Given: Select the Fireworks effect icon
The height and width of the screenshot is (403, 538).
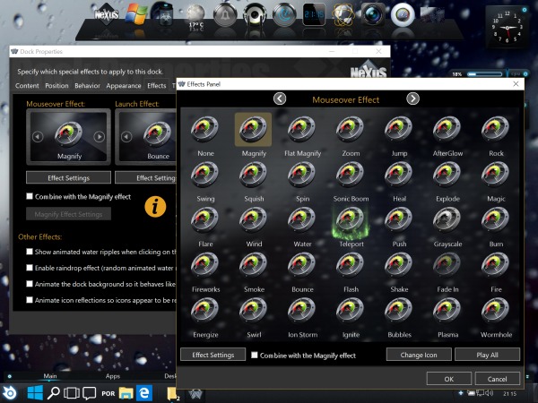Looking at the screenshot, I should pyautogui.click(x=205, y=266).
